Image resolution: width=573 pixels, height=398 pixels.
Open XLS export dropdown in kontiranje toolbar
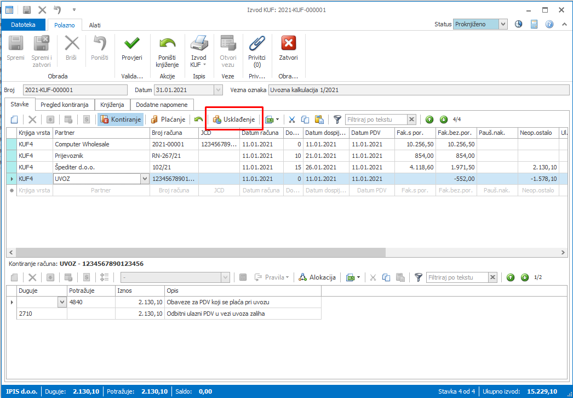tap(358, 277)
